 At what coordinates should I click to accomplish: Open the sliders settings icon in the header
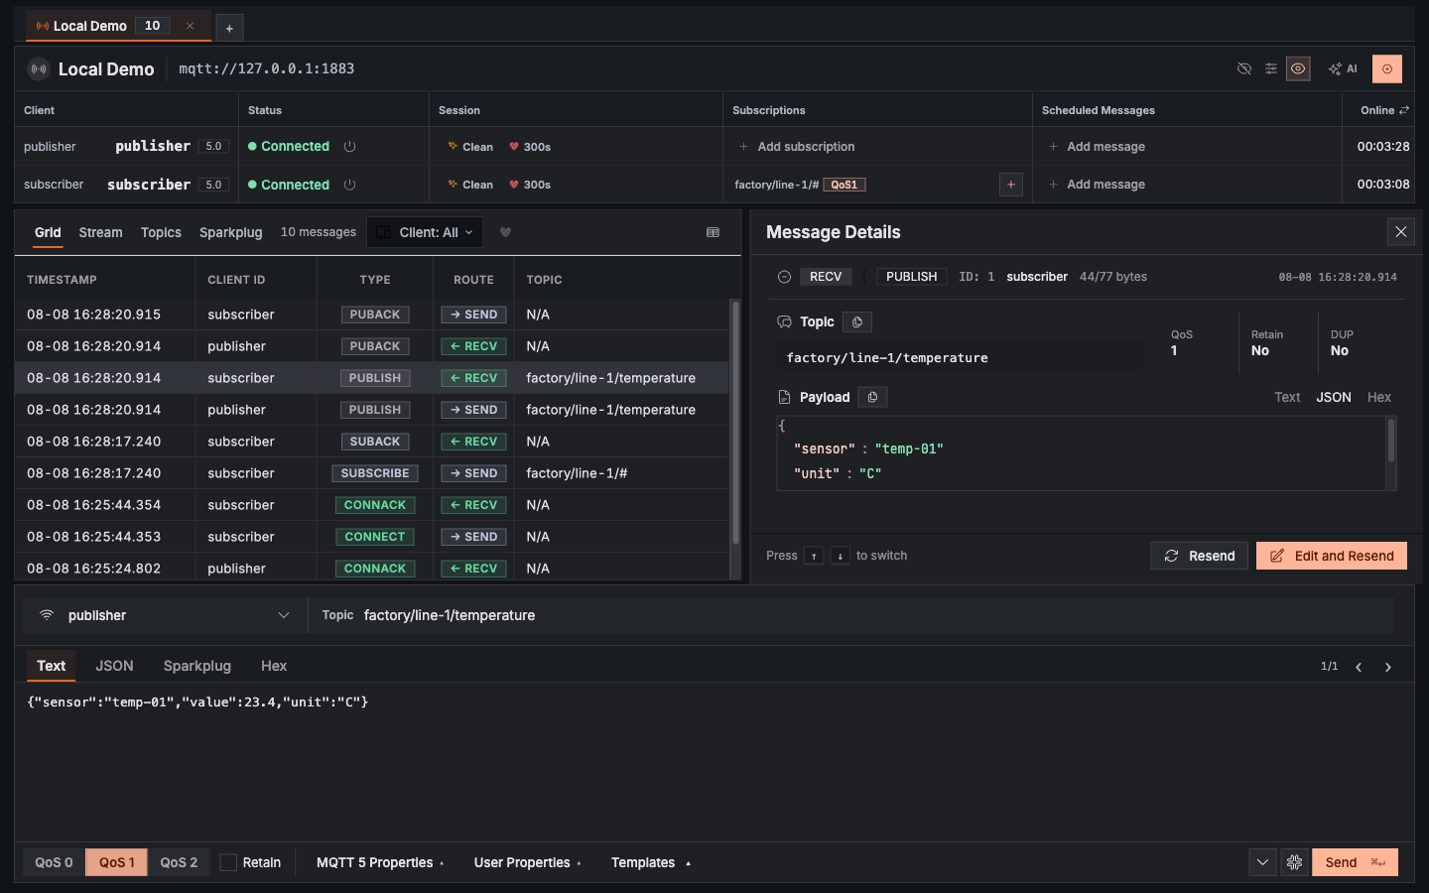1271,68
